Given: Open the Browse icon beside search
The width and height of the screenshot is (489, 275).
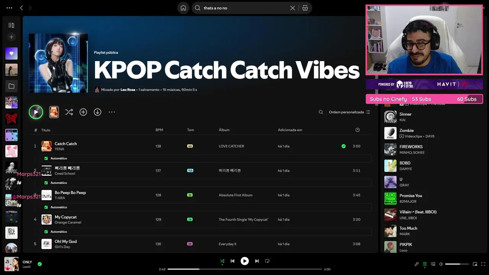Looking at the screenshot, I should click(305, 8).
